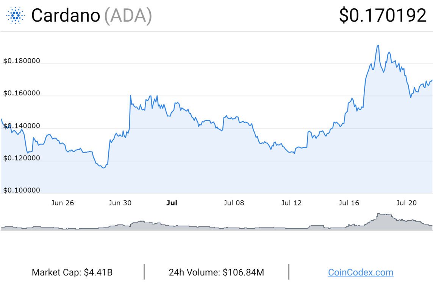Viewport: 433px width, 291px height.
Task: Select the Jul 12 date label
Action: 291,203
